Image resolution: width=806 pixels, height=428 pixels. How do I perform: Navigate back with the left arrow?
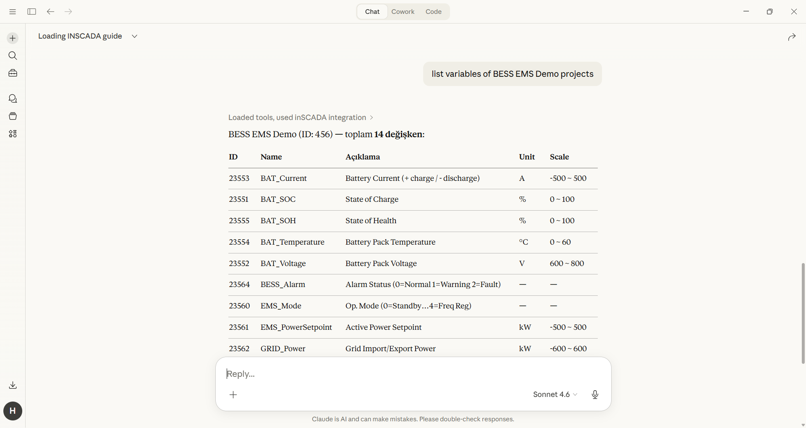[50, 12]
